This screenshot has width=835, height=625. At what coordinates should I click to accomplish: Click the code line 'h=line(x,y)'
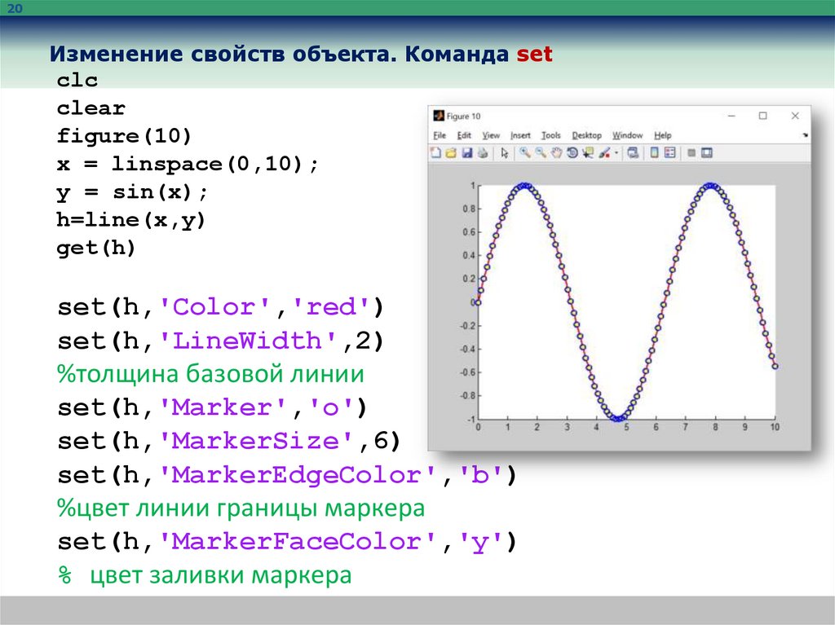(x=131, y=220)
